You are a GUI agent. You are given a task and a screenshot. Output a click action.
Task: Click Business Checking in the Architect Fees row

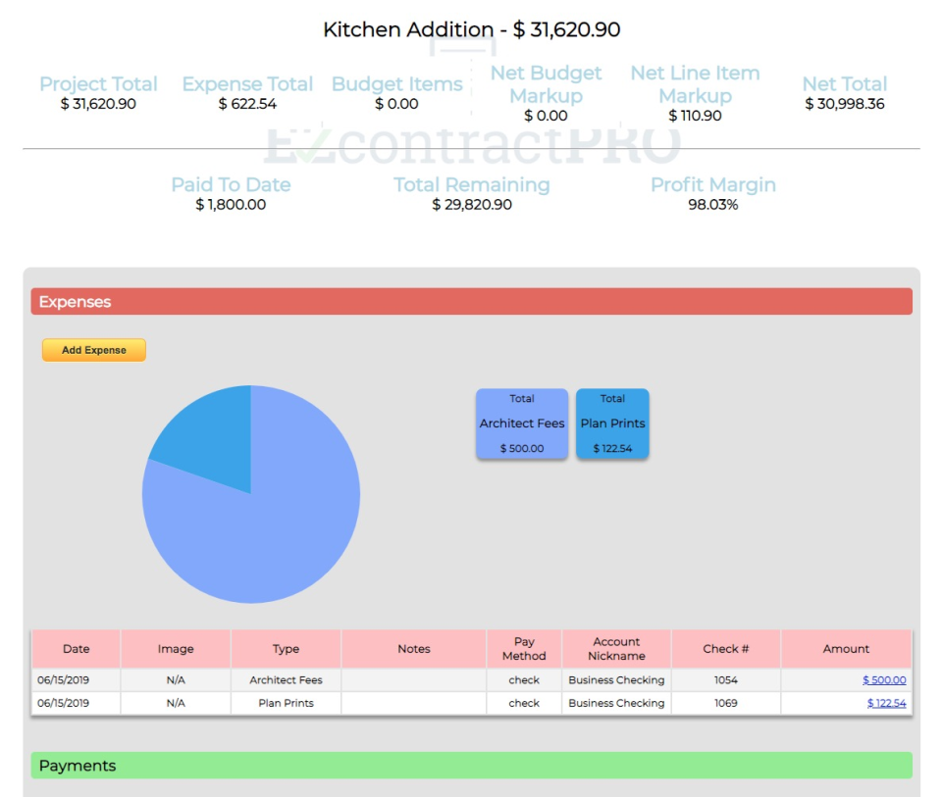coord(616,680)
